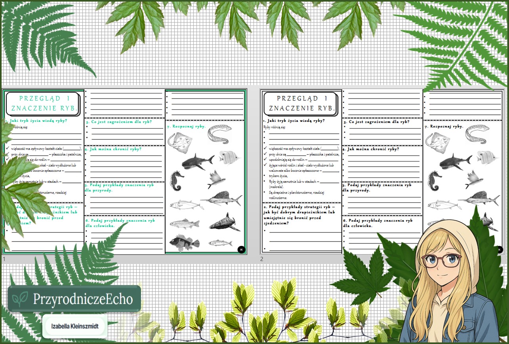This screenshot has width=509, height=344.
Task: Click the whale shark picture on green worksheet
Action: coord(224,222)
